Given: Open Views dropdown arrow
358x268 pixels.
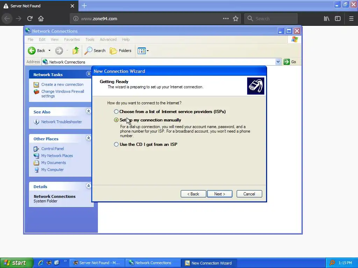Looking at the screenshot, I should pyautogui.click(x=148, y=51).
